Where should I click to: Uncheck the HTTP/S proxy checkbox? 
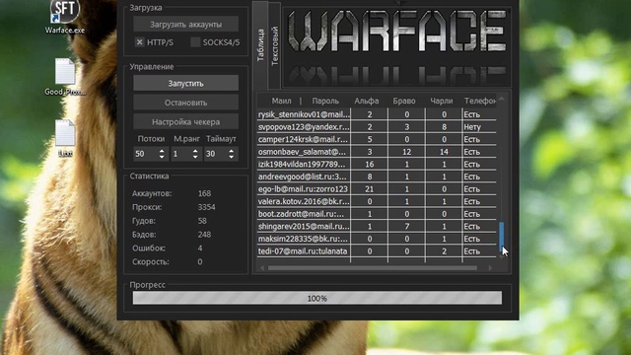(x=140, y=41)
